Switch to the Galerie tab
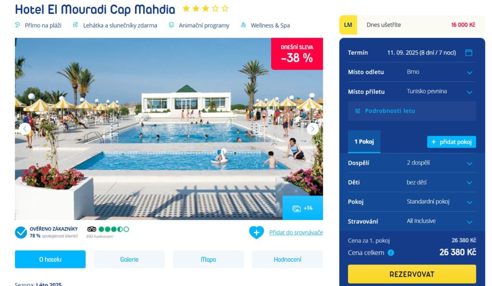Image resolution: width=492 pixels, height=286 pixels. click(x=129, y=259)
